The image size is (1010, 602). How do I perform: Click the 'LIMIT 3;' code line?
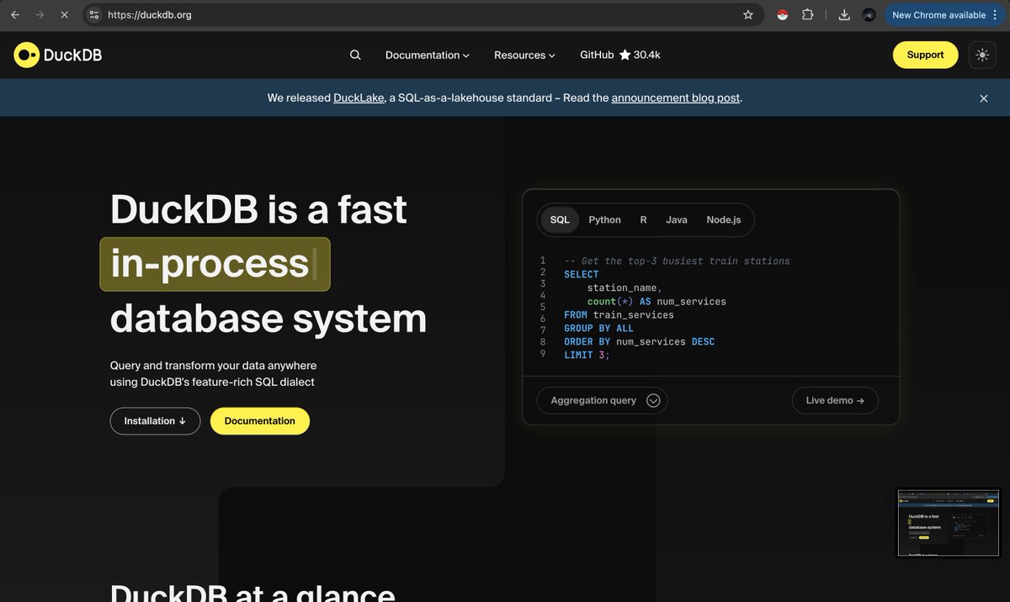[x=587, y=355]
